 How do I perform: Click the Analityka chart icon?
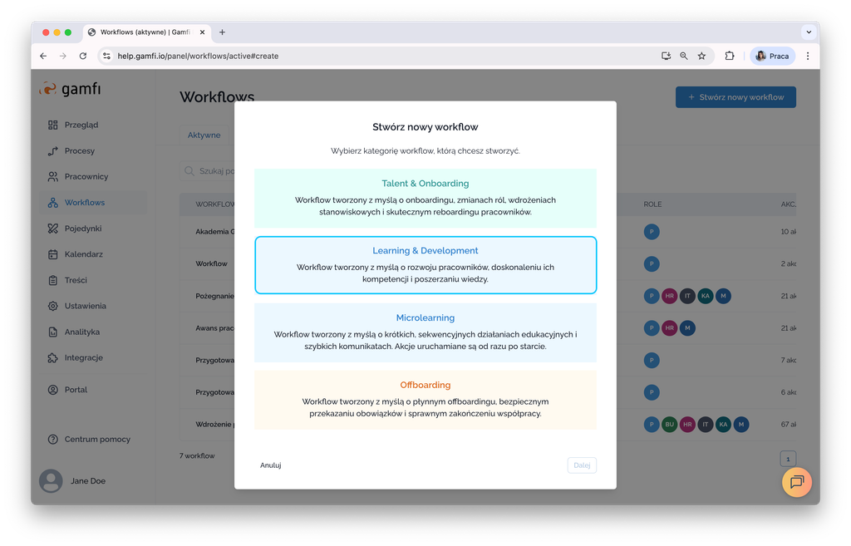pyautogui.click(x=53, y=332)
